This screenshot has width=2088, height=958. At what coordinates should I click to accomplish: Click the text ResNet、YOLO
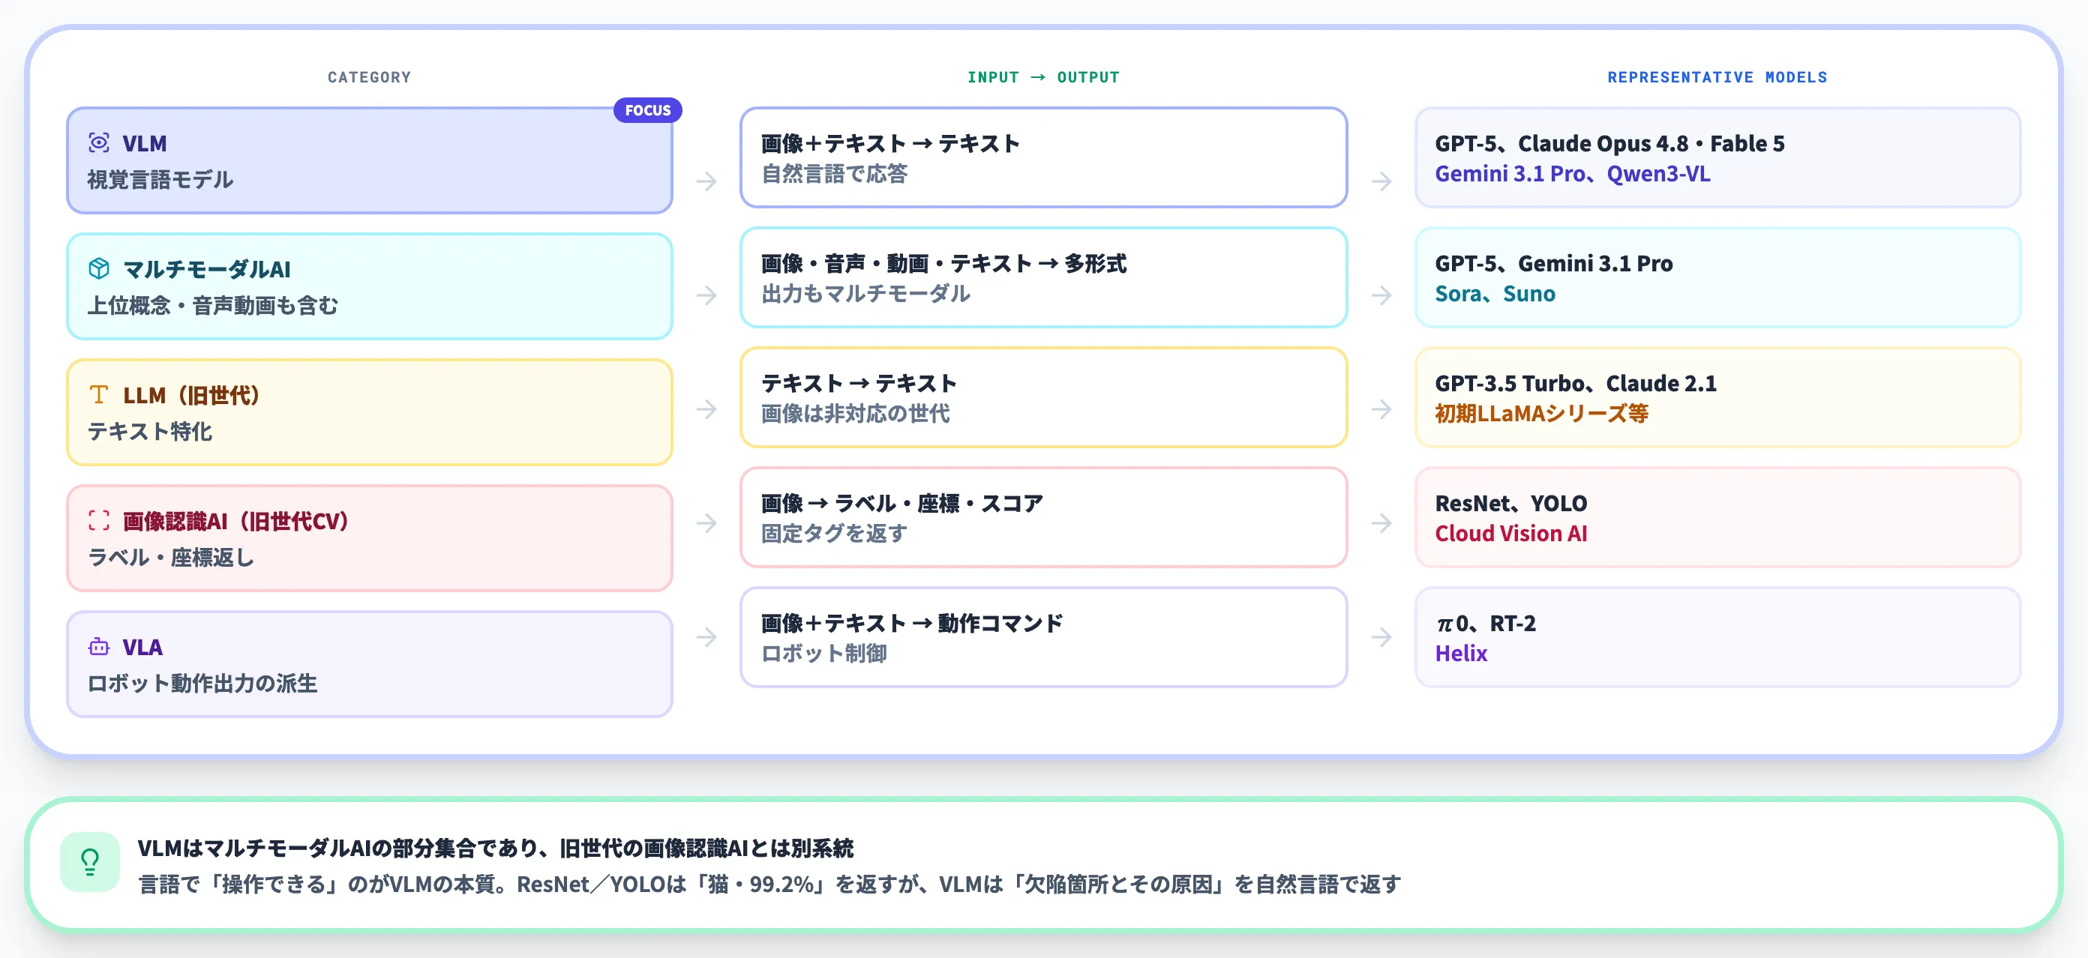[x=1511, y=503]
